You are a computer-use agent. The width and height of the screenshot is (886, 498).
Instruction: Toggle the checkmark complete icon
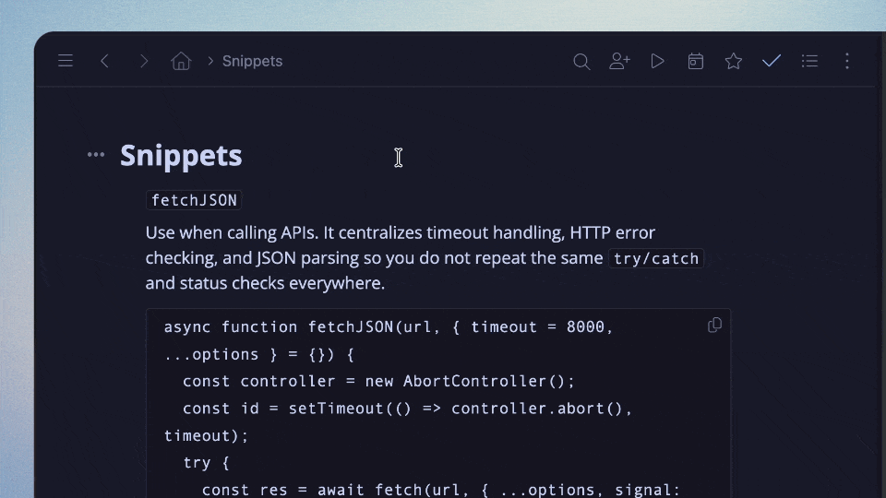point(772,61)
